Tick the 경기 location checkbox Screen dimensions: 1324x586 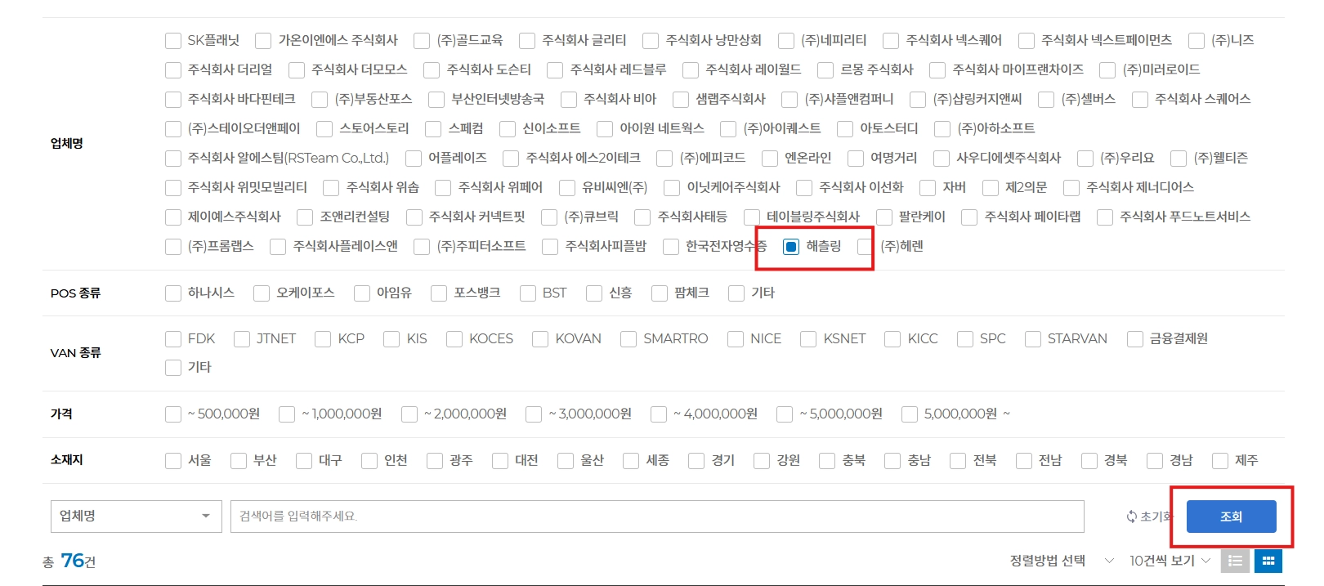coord(696,461)
